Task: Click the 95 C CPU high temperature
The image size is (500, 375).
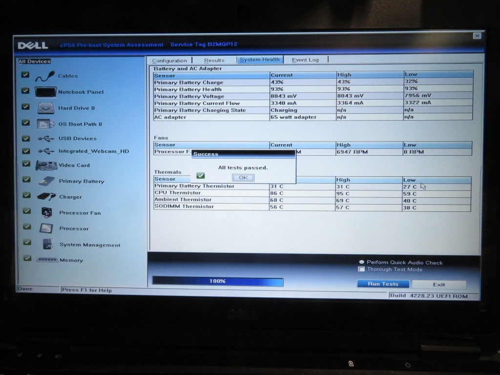Action: pyautogui.click(x=343, y=193)
